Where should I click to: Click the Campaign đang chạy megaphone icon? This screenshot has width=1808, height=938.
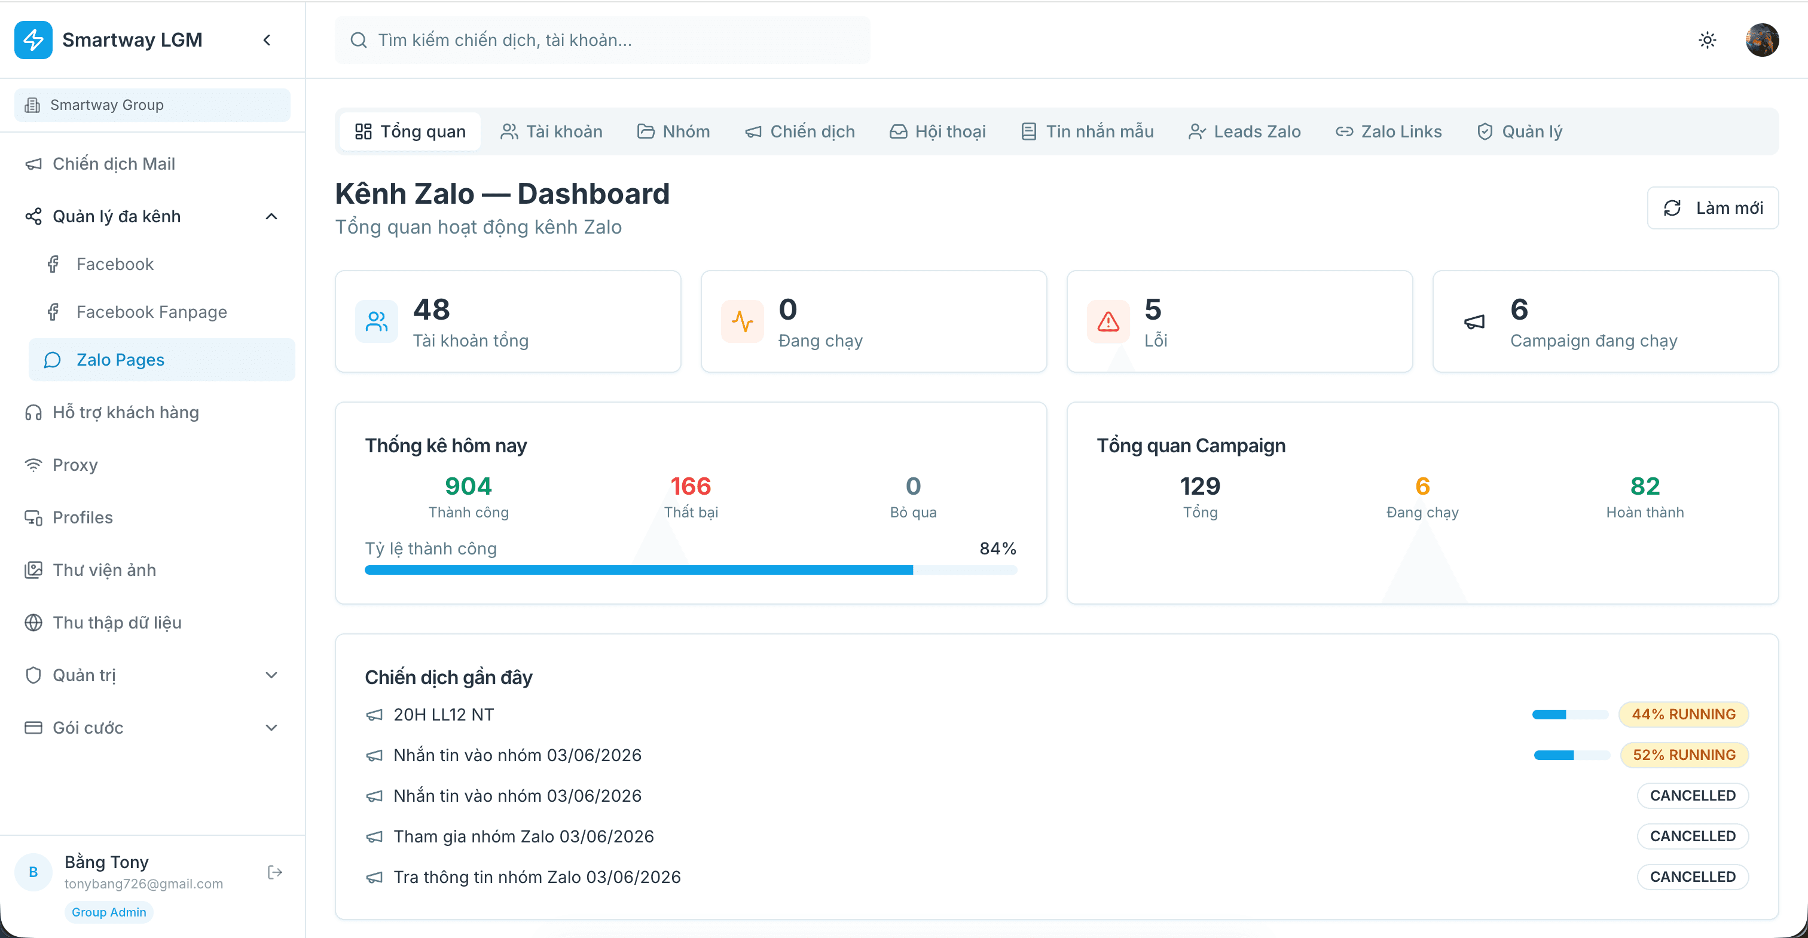pyautogui.click(x=1474, y=321)
